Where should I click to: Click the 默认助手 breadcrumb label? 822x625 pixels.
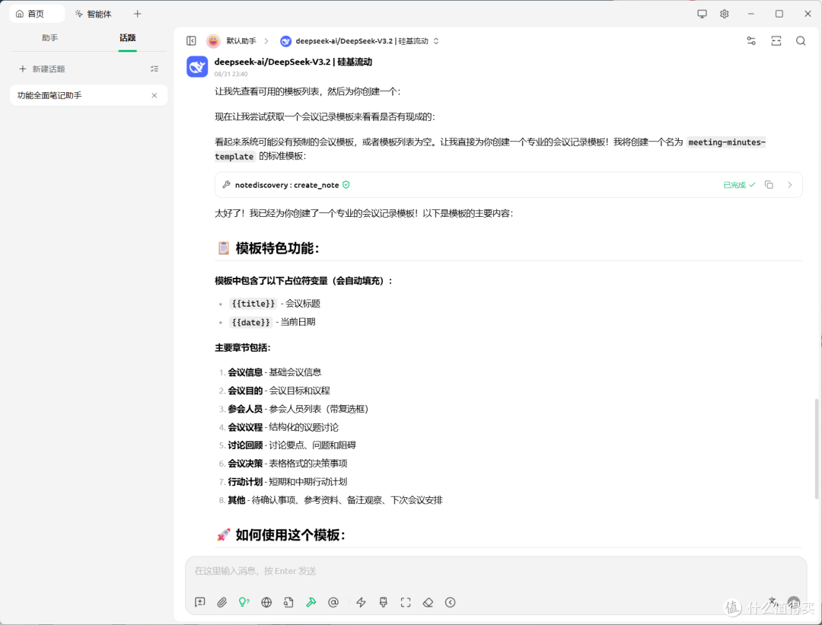(x=241, y=41)
